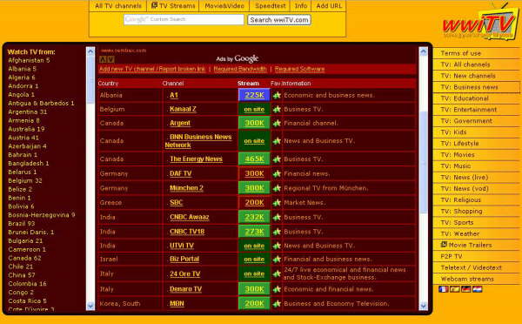Favorite star for MBN Korea channel
This screenshot has height=324, width=522.
(277, 304)
